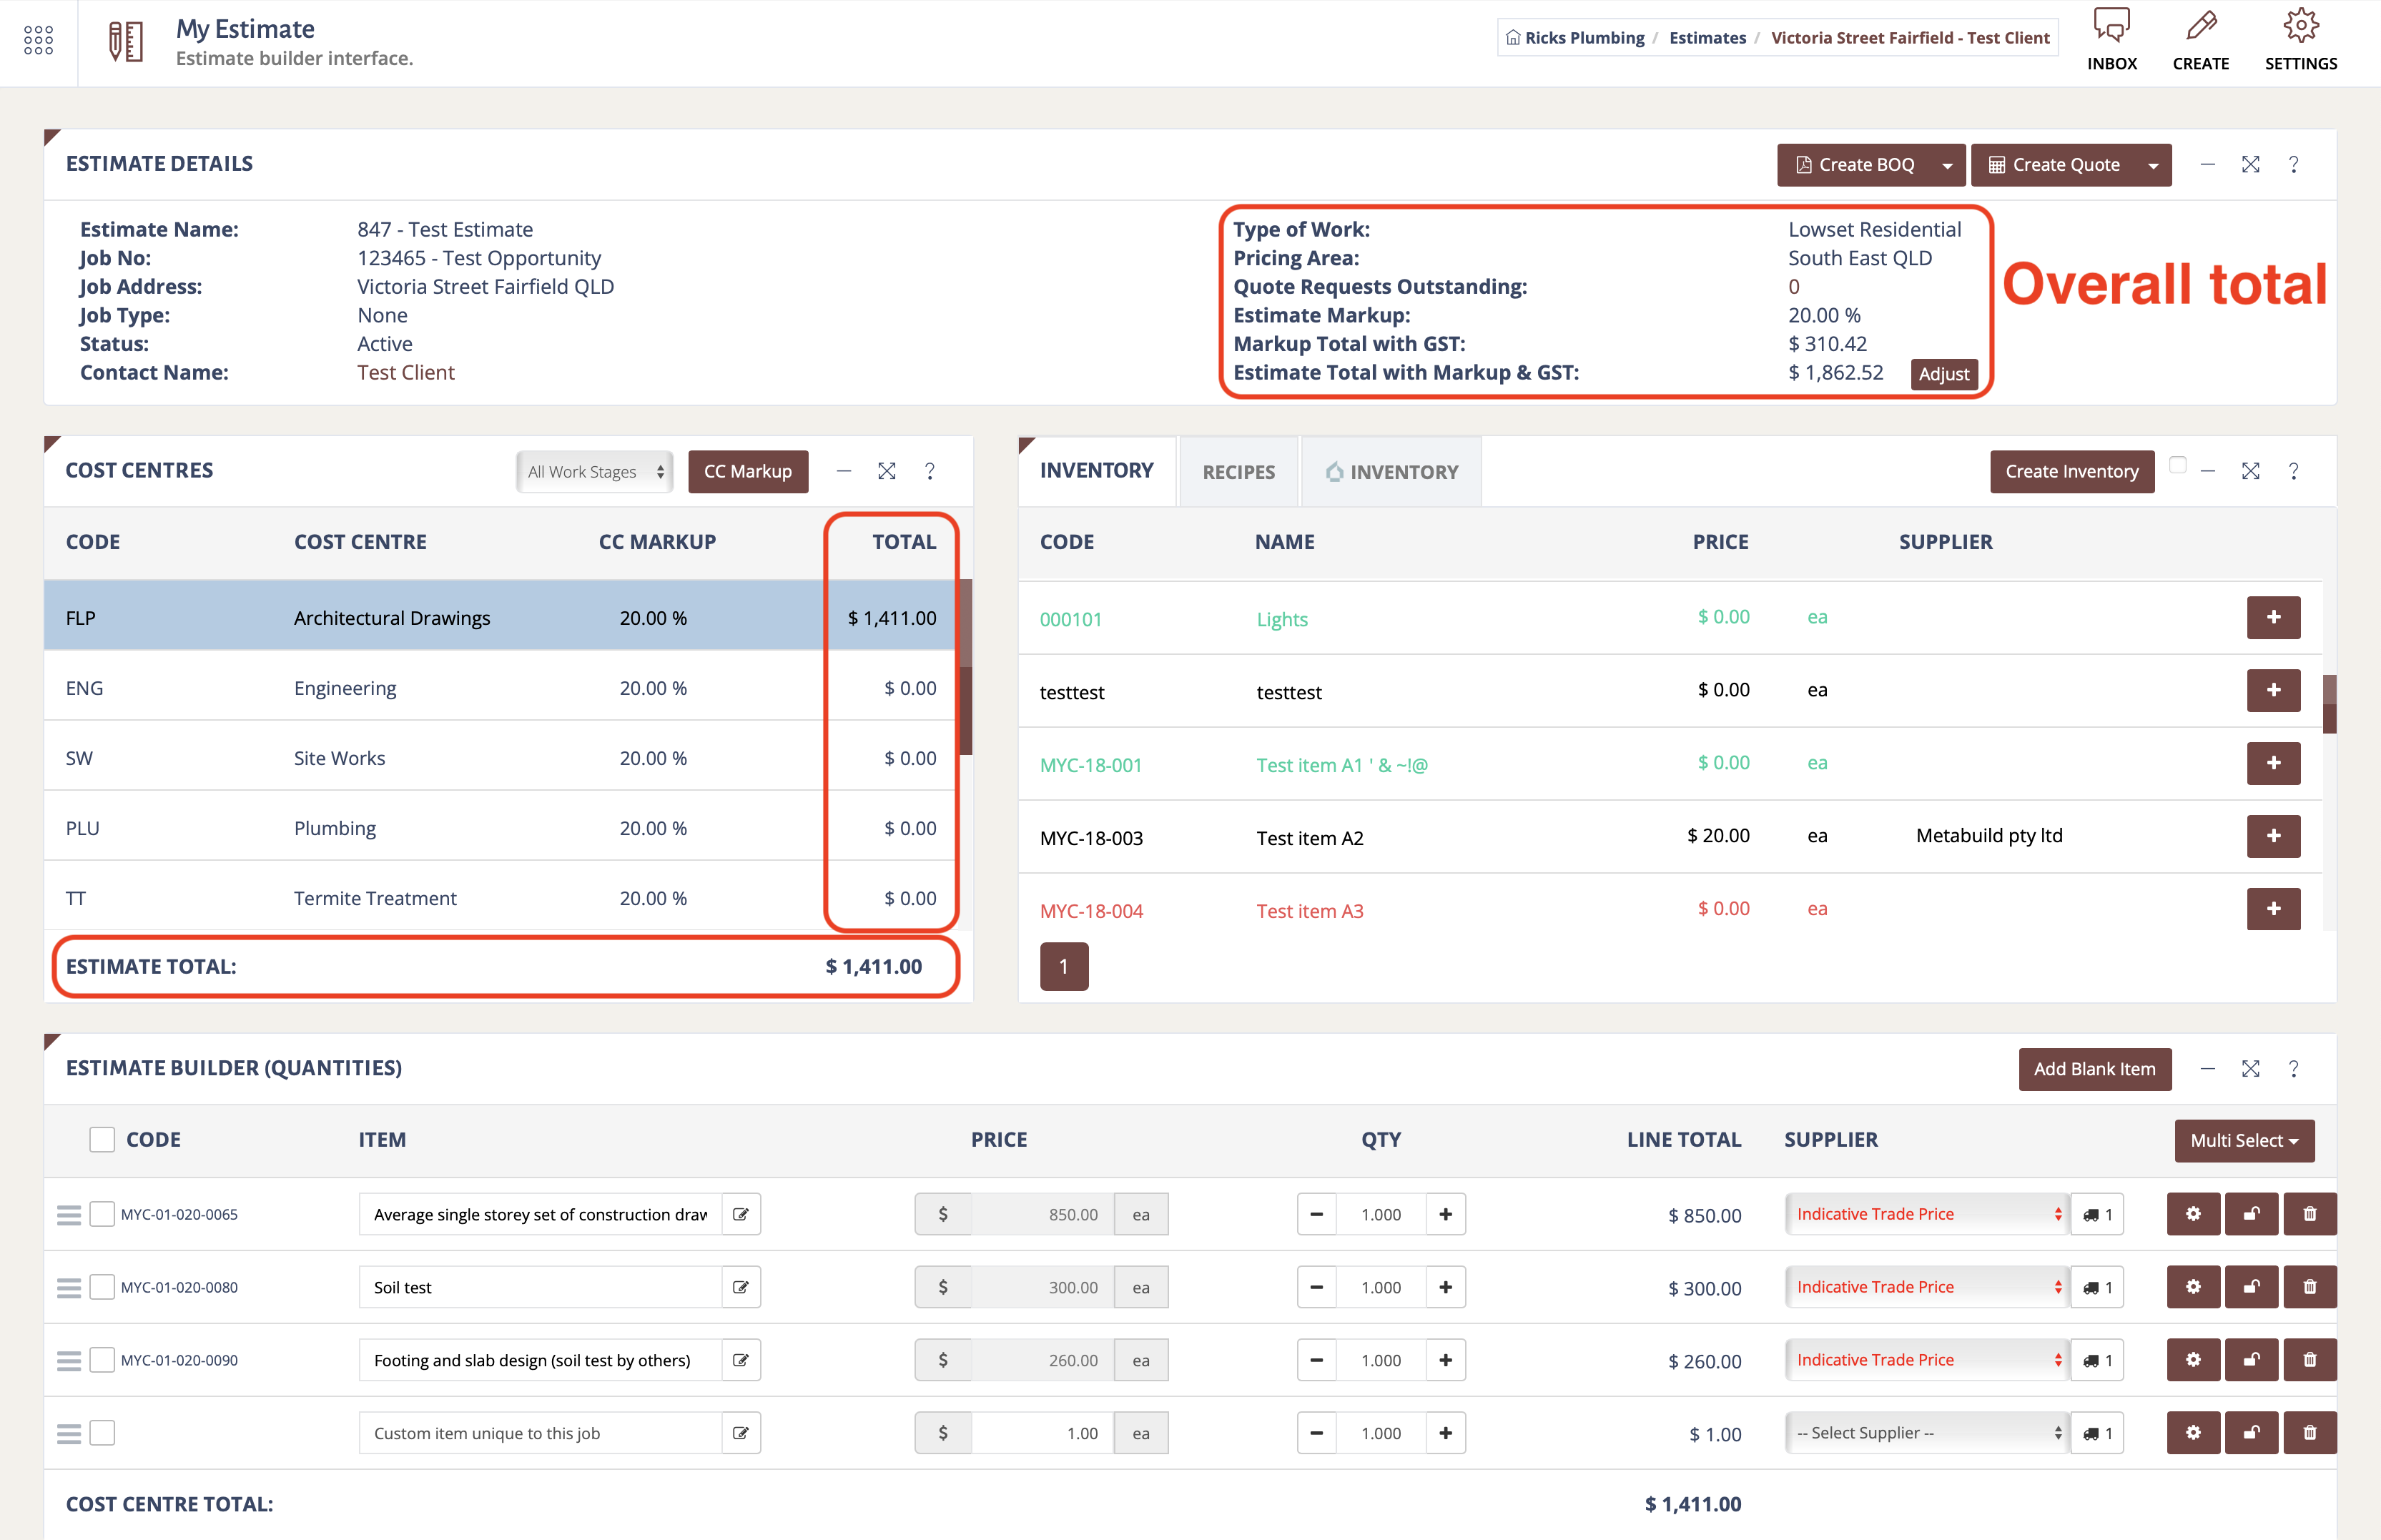The height and width of the screenshot is (1540, 2381).
Task: Select the Estimates breadcrumb link
Action: click(1707, 38)
